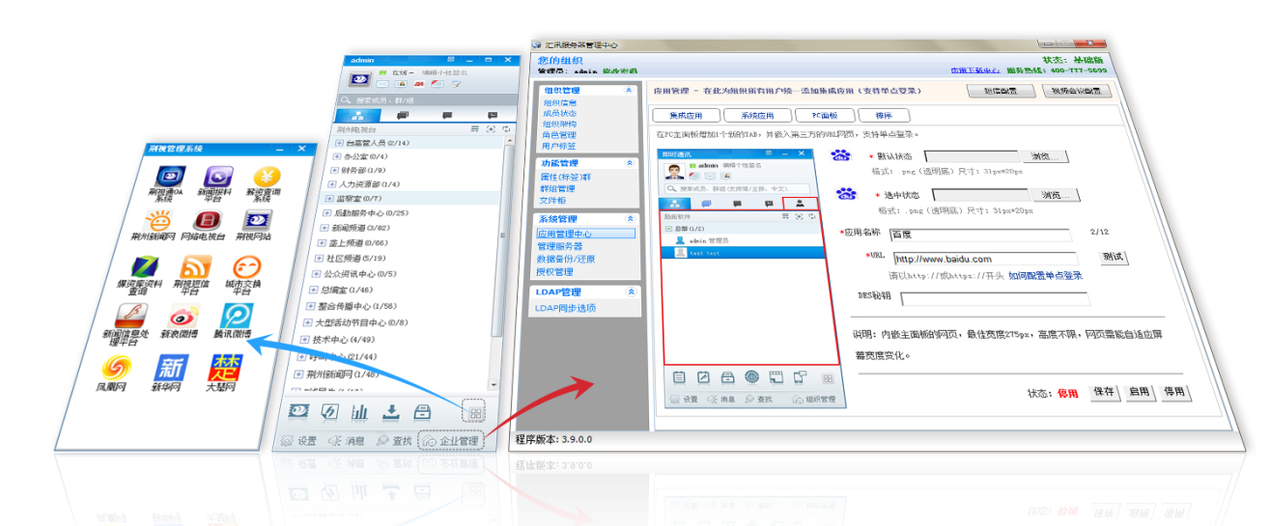Image resolution: width=1270 pixels, height=526 pixels.
Task: Click the 如何配置单点登录 link
Action: (1045, 276)
